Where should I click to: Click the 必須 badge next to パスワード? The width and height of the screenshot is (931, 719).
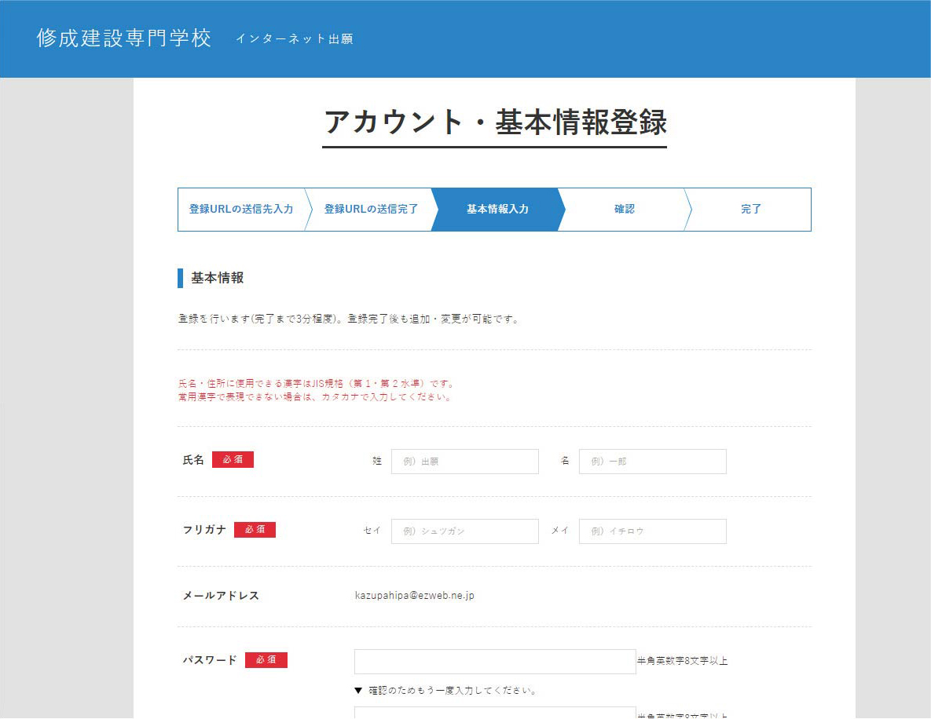coord(266,660)
